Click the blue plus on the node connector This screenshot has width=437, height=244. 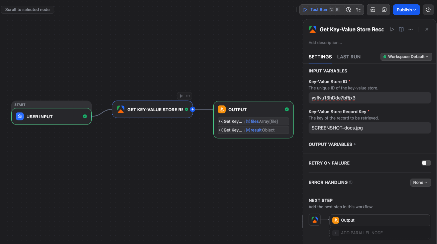[193, 109]
